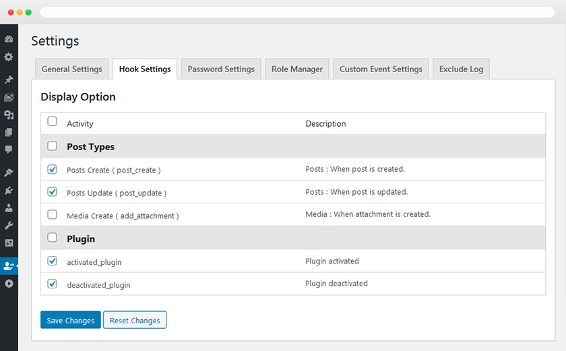Toggle the Post Types group checkbox
Image resolution: width=566 pixels, height=351 pixels.
53,146
